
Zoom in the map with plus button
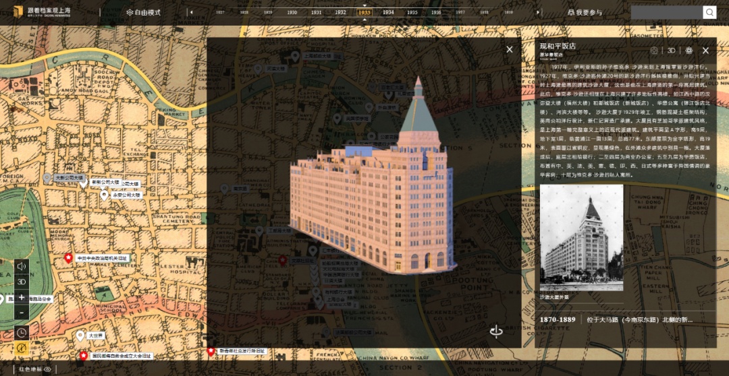coord(22,298)
